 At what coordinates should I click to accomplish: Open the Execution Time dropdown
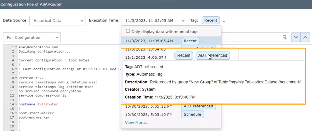pyautogui.click(x=154, y=21)
